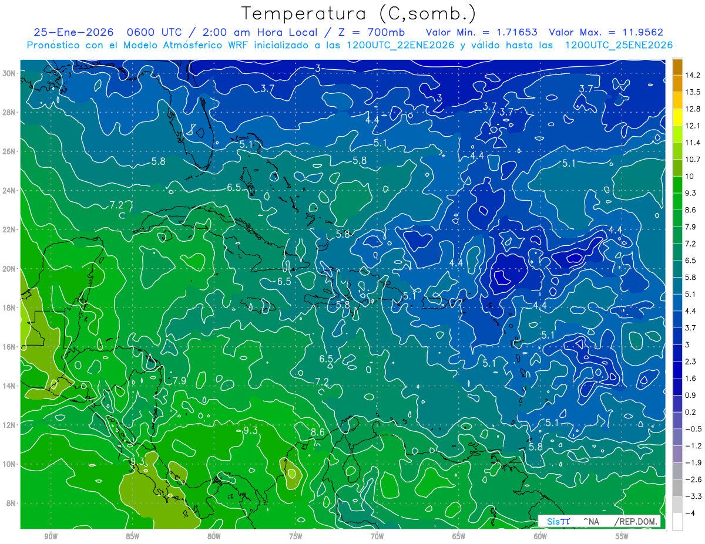Click the 65W longitude axis label

click(x=459, y=536)
